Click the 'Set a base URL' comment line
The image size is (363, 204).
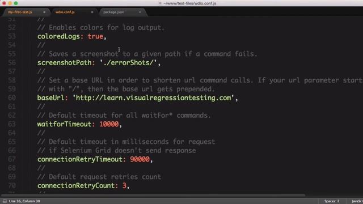[x=200, y=80]
